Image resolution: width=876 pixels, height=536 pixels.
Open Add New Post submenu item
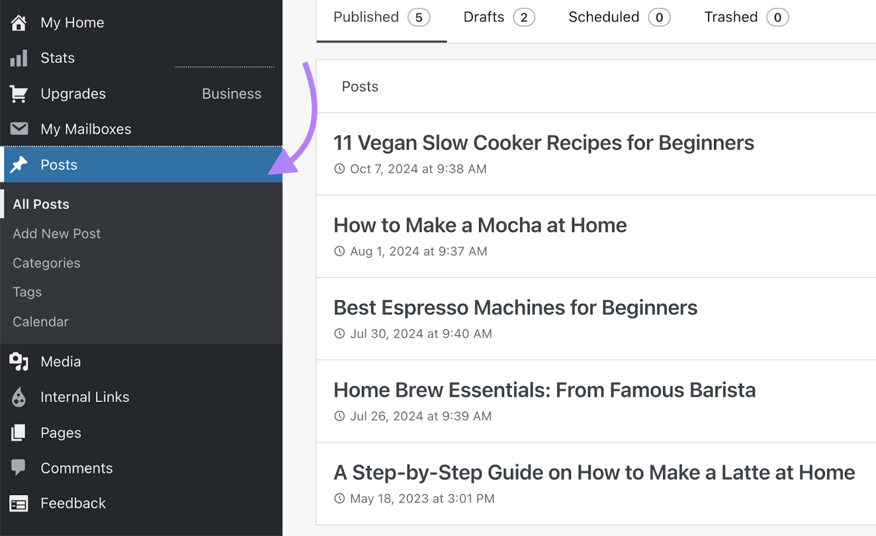coord(56,234)
